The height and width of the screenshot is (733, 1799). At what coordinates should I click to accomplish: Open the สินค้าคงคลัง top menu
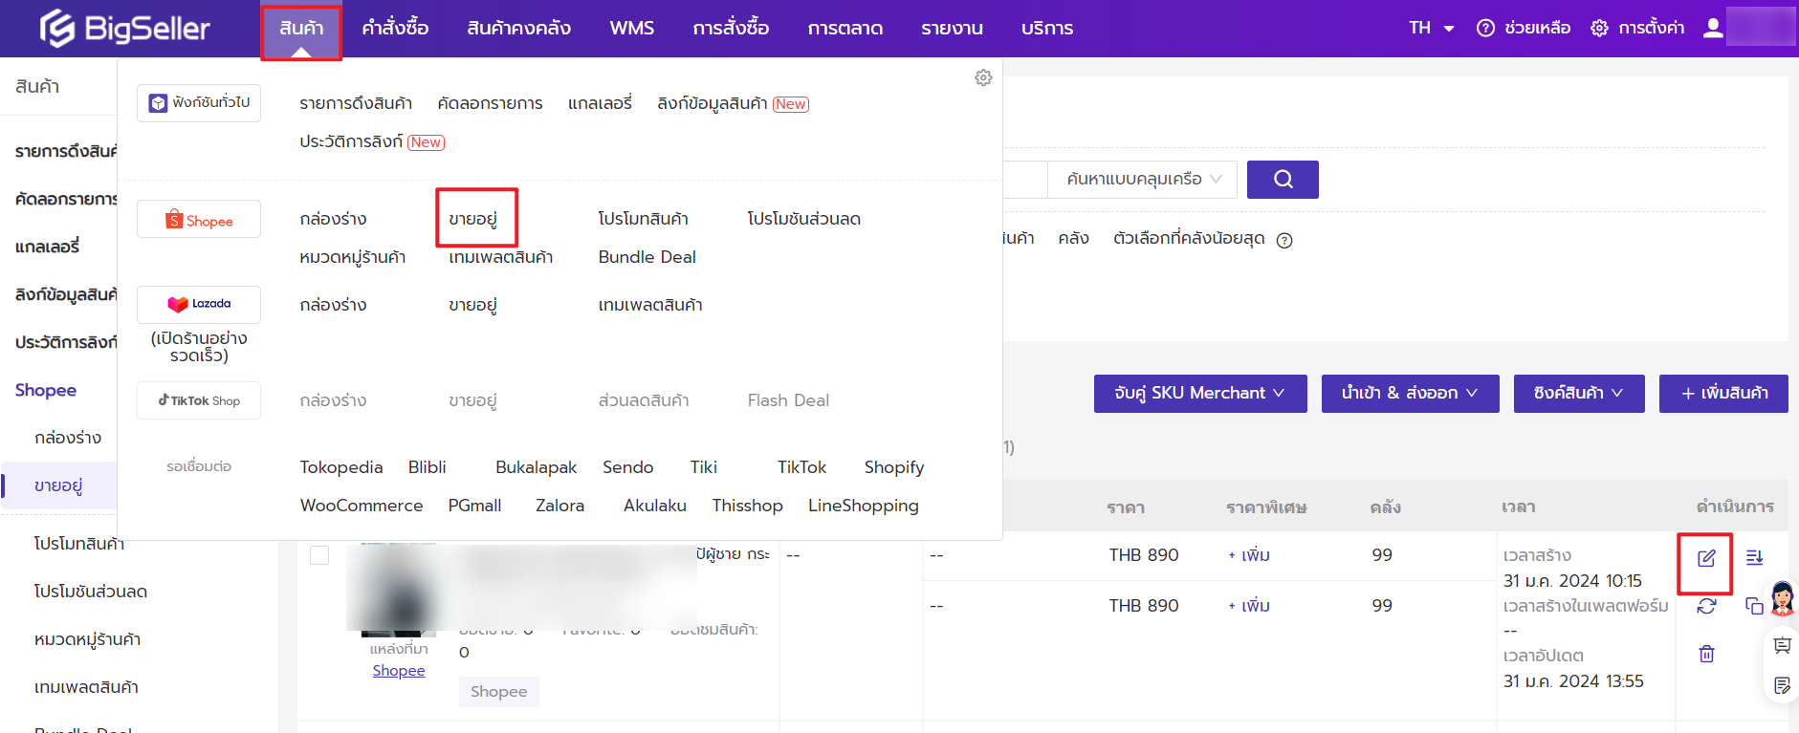coord(518,28)
